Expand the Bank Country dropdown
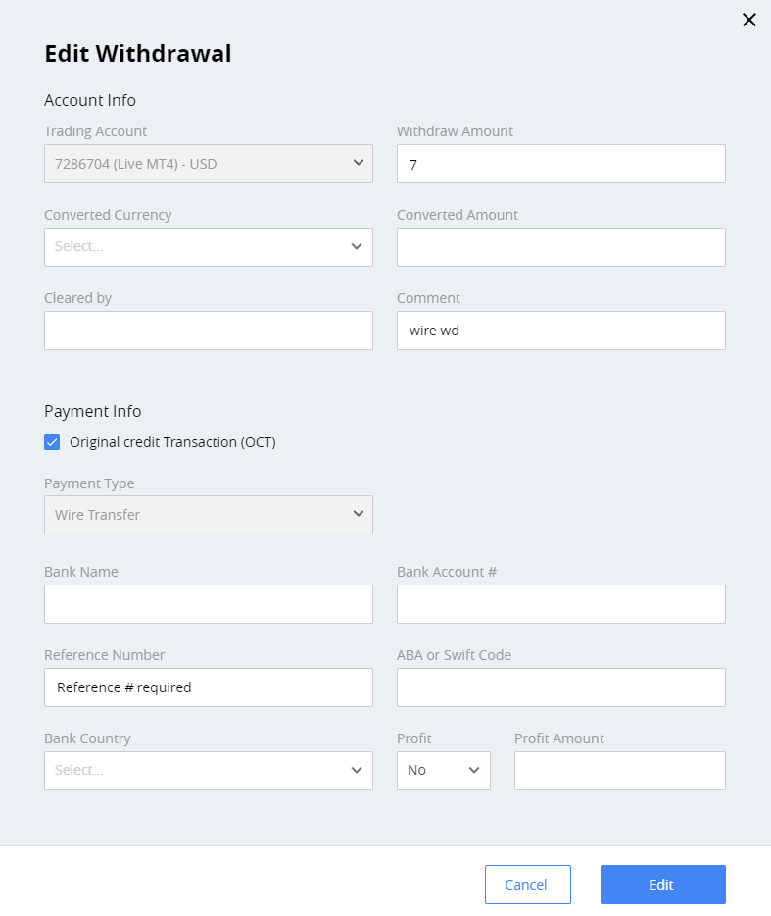The width and height of the screenshot is (771, 916). (208, 770)
